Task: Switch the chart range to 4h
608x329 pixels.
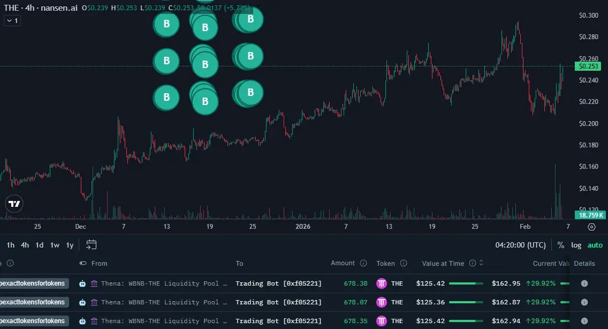Action: (25, 245)
